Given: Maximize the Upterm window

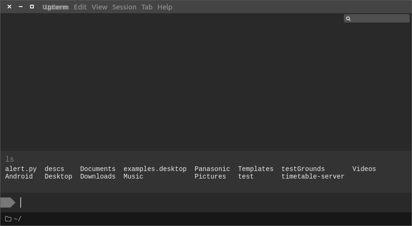Looking at the screenshot, I should click(32, 7).
